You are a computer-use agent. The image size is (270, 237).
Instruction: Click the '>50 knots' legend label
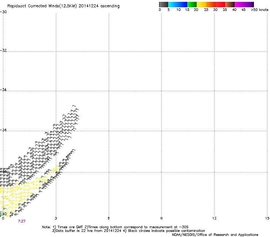click(x=259, y=10)
